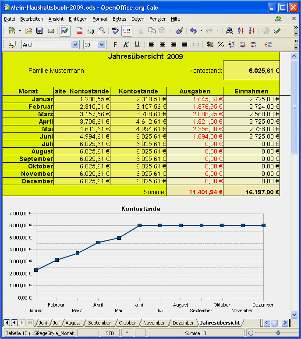
Task: Switch to the November sheet tab
Action: pos(154,323)
